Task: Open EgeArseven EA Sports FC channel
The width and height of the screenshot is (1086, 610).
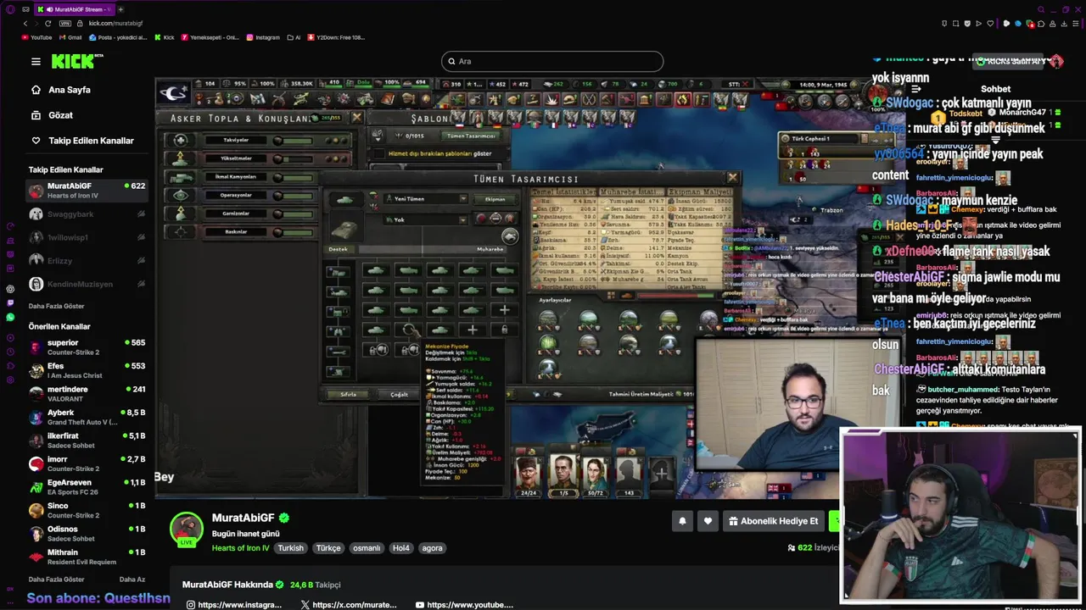Action: (x=87, y=487)
